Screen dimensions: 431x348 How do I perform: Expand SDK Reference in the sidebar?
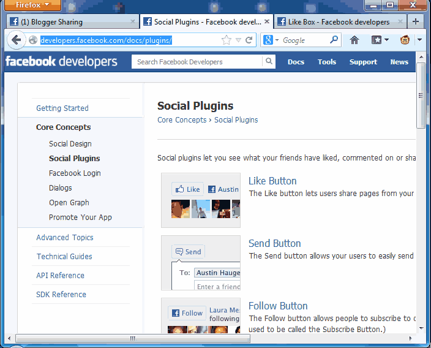coord(61,294)
